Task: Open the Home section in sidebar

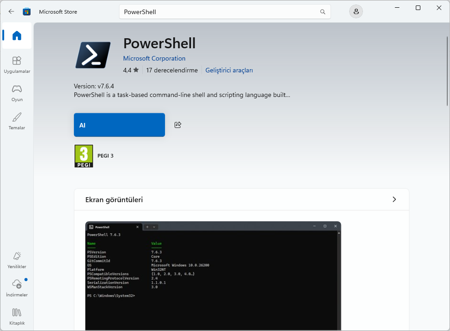Action: (x=17, y=36)
